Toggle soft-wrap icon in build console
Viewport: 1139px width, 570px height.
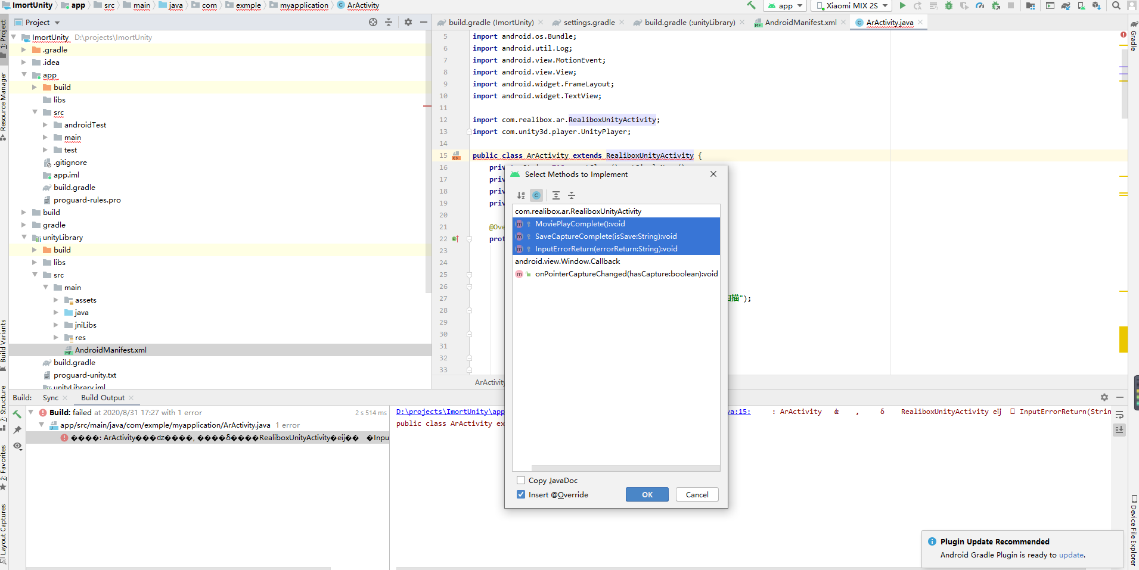[x=1119, y=415]
